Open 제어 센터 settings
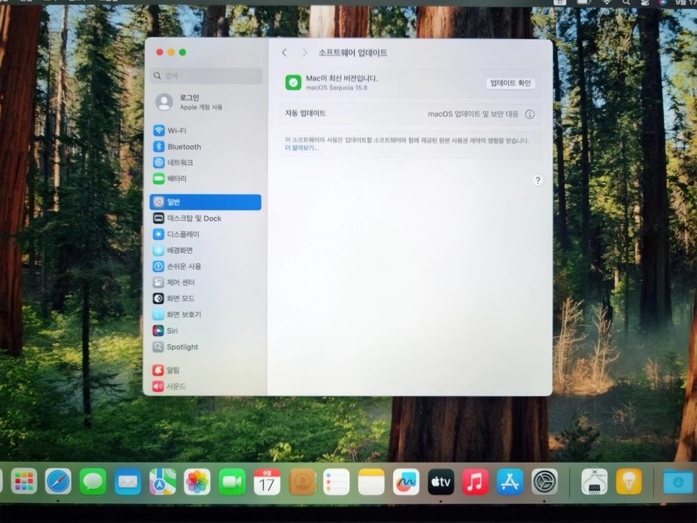 point(206,282)
